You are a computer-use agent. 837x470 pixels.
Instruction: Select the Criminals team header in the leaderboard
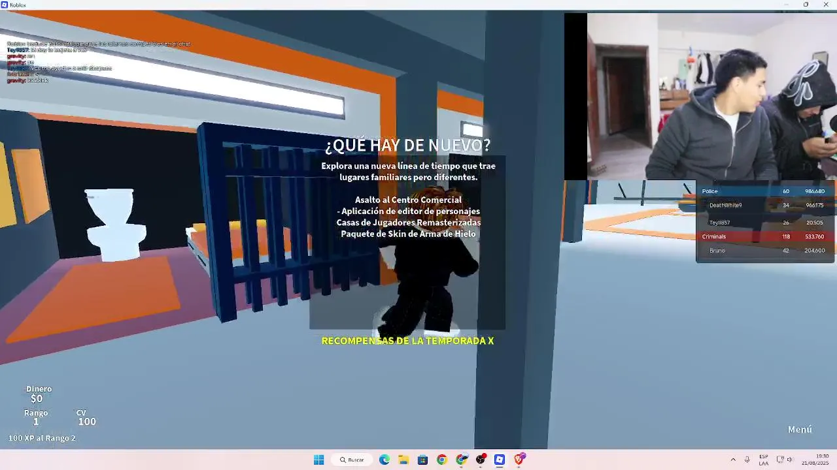pos(765,236)
